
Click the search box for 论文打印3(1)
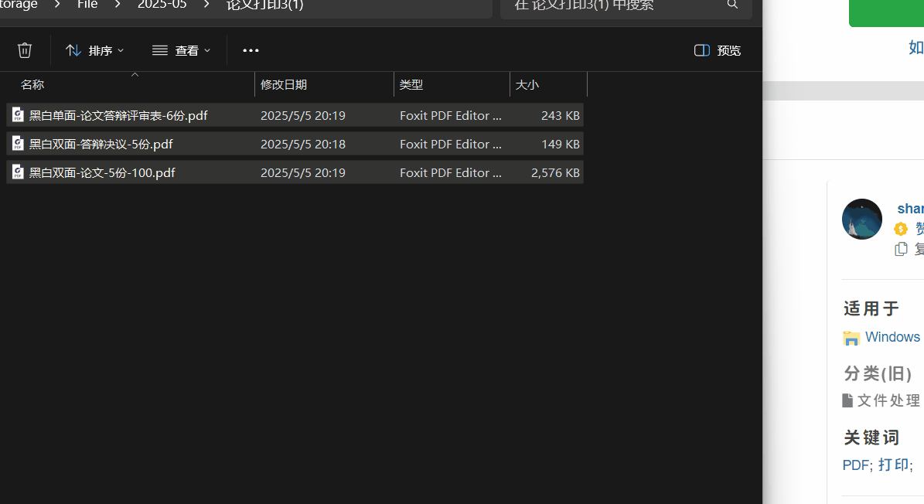(x=611, y=6)
